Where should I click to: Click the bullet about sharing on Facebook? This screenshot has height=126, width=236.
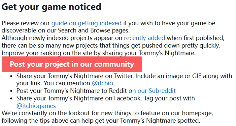coord(106,102)
